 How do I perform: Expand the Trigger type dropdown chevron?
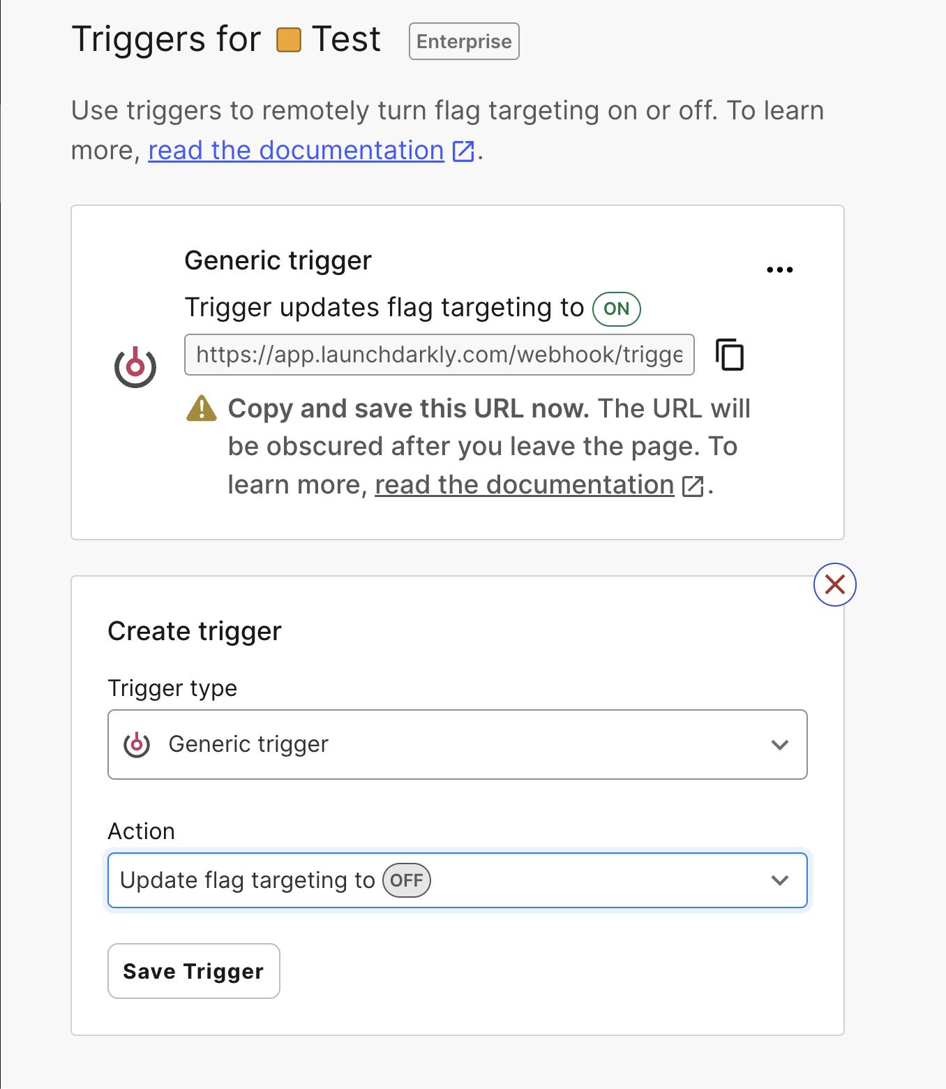point(780,745)
